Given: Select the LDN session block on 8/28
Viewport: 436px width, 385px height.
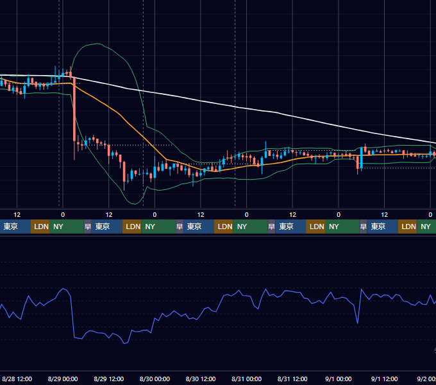Looking at the screenshot, I should tap(40, 227).
